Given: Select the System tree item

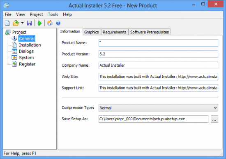Looking at the screenshot, I should tap(26, 58).
